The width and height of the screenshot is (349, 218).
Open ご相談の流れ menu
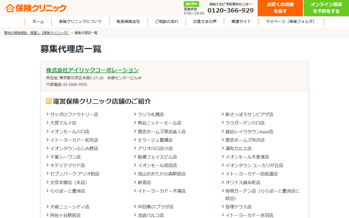click(x=167, y=22)
